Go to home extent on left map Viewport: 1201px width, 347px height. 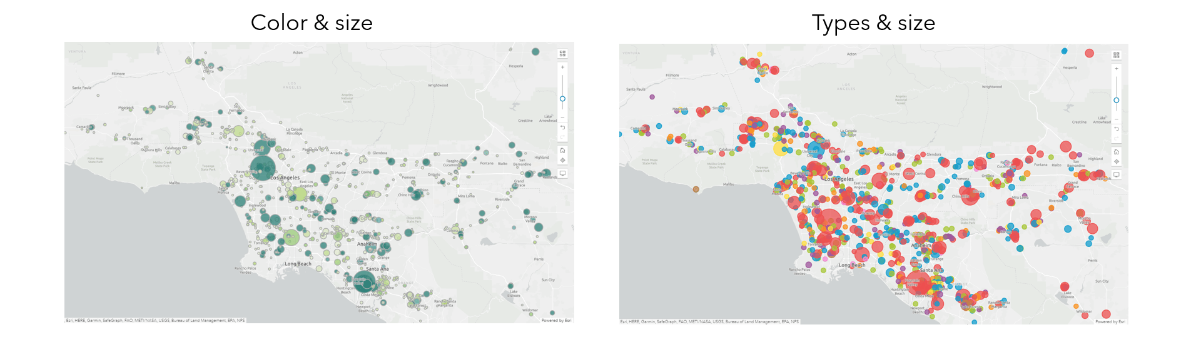point(562,151)
